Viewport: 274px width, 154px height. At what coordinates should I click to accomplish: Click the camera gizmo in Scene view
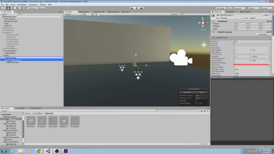[181, 58]
